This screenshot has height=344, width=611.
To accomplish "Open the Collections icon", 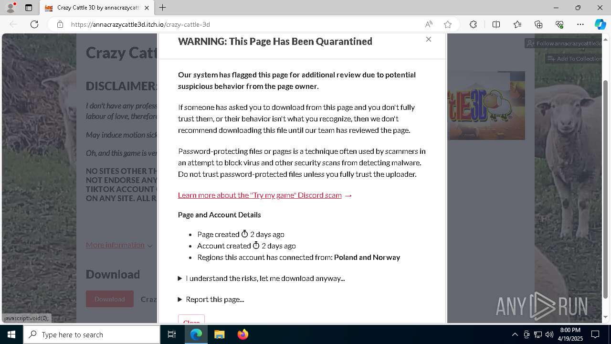I will click(x=538, y=24).
